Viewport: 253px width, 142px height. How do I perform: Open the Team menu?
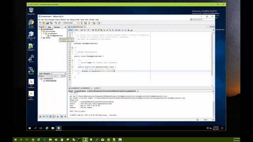click(82, 20)
